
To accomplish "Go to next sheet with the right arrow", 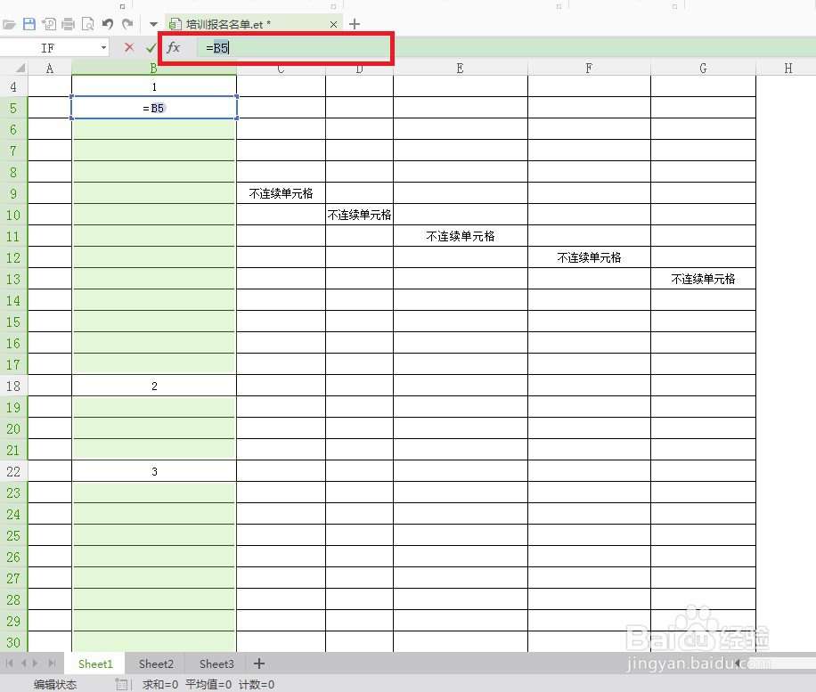I will click(x=36, y=664).
